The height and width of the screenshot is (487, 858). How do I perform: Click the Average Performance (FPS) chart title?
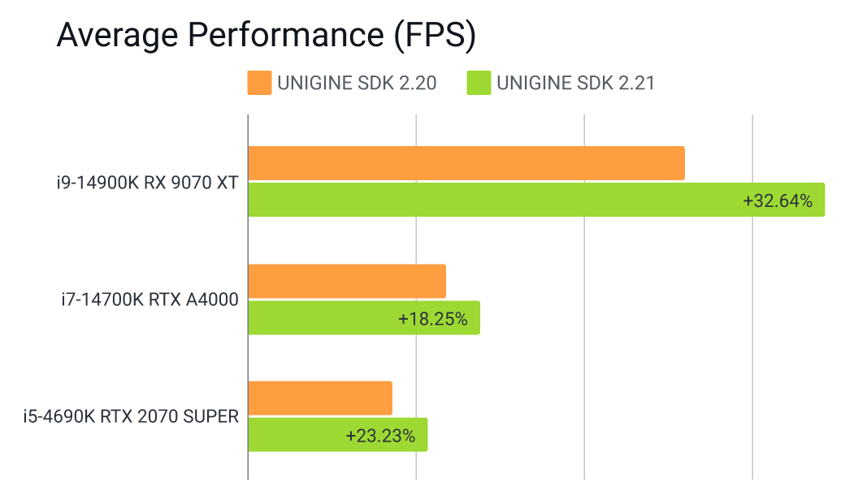[266, 35]
